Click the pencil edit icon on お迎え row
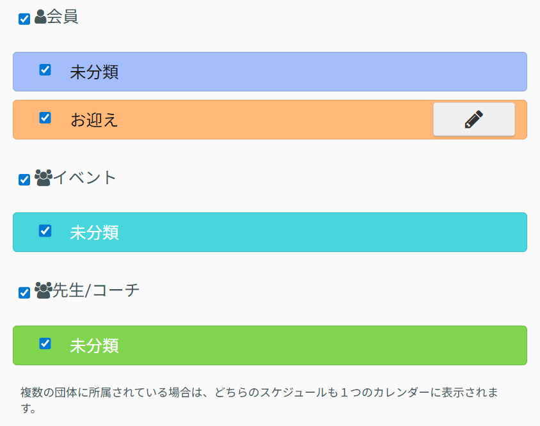The image size is (540, 426). pyautogui.click(x=473, y=120)
